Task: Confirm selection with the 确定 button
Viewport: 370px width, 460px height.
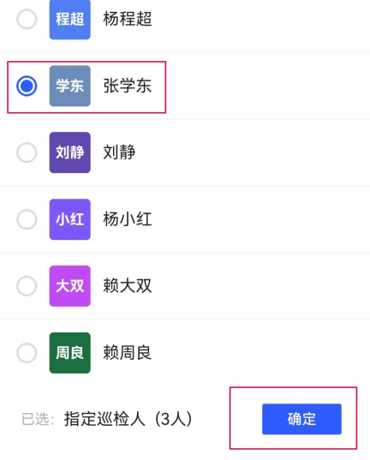Action: (x=301, y=419)
